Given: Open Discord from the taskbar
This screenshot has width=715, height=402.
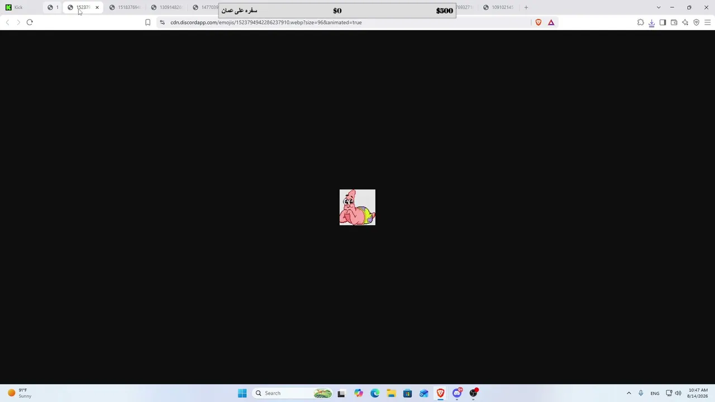Looking at the screenshot, I should (x=457, y=393).
